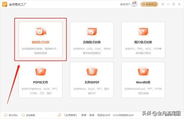Open the Word转换 card

[143, 80]
